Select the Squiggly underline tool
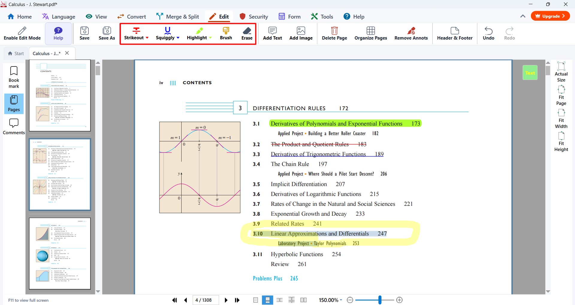The height and width of the screenshot is (305, 575). click(165, 33)
